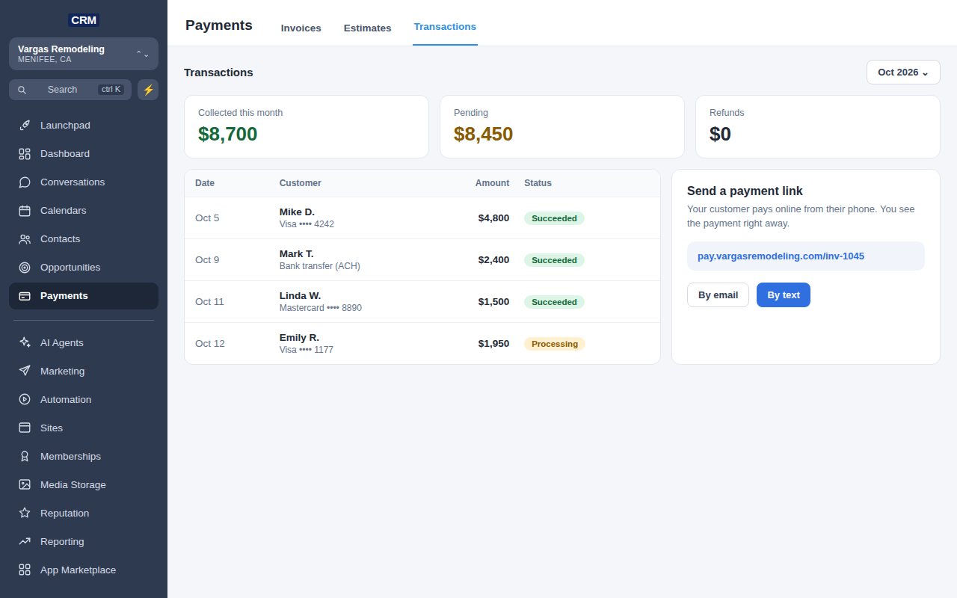Click the Collected this month card
The height and width of the screenshot is (598, 957).
[x=307, y=126]
